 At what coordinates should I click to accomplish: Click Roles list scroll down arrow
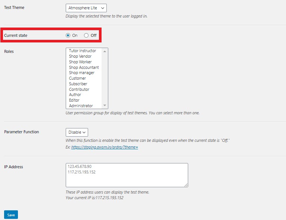(105, 106)
